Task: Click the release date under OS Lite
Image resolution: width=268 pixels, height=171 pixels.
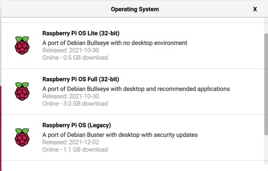Action: click(70, 50)
